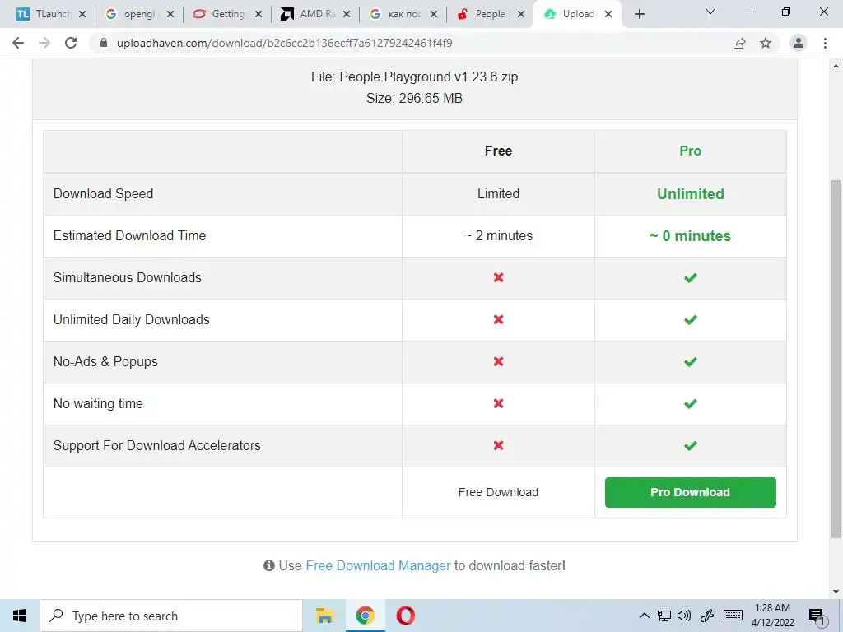The width and height of the screenshot is (843, 632).
Task: Click red X for No waiting time
Action: tap(498, 403)
